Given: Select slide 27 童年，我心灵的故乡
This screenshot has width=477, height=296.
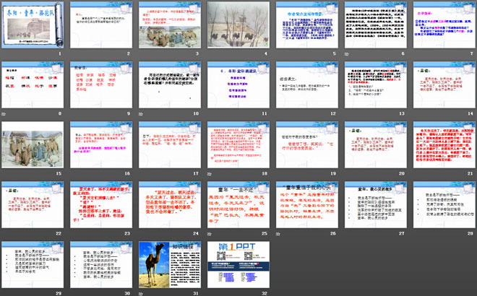Looking at the screenshot, I should 376,204.
